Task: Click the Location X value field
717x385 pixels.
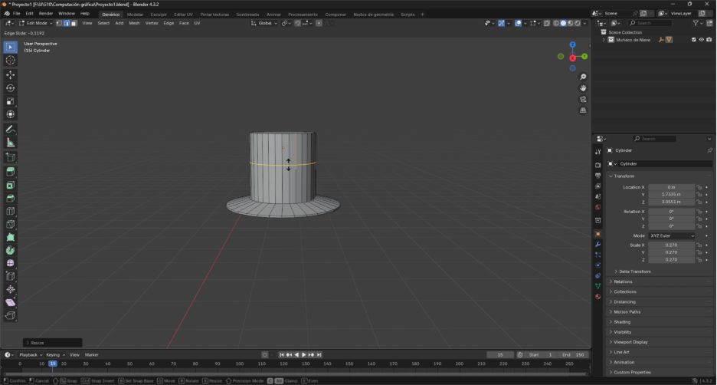Action: click(671, 187)
